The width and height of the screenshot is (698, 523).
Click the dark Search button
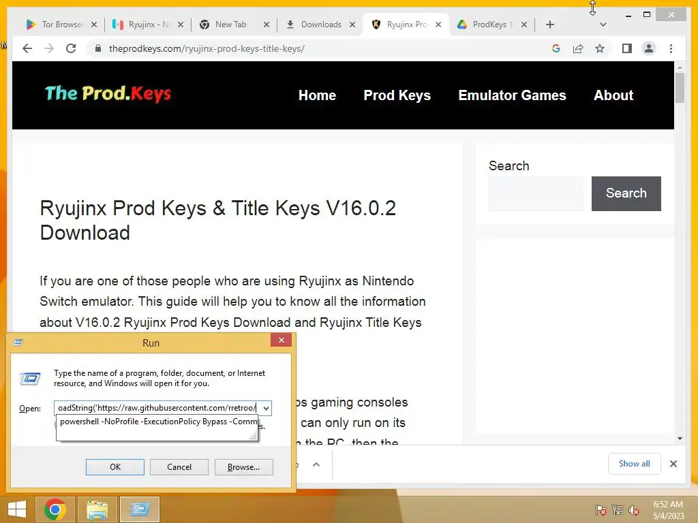pyautogui.click(x=626, y=193)
